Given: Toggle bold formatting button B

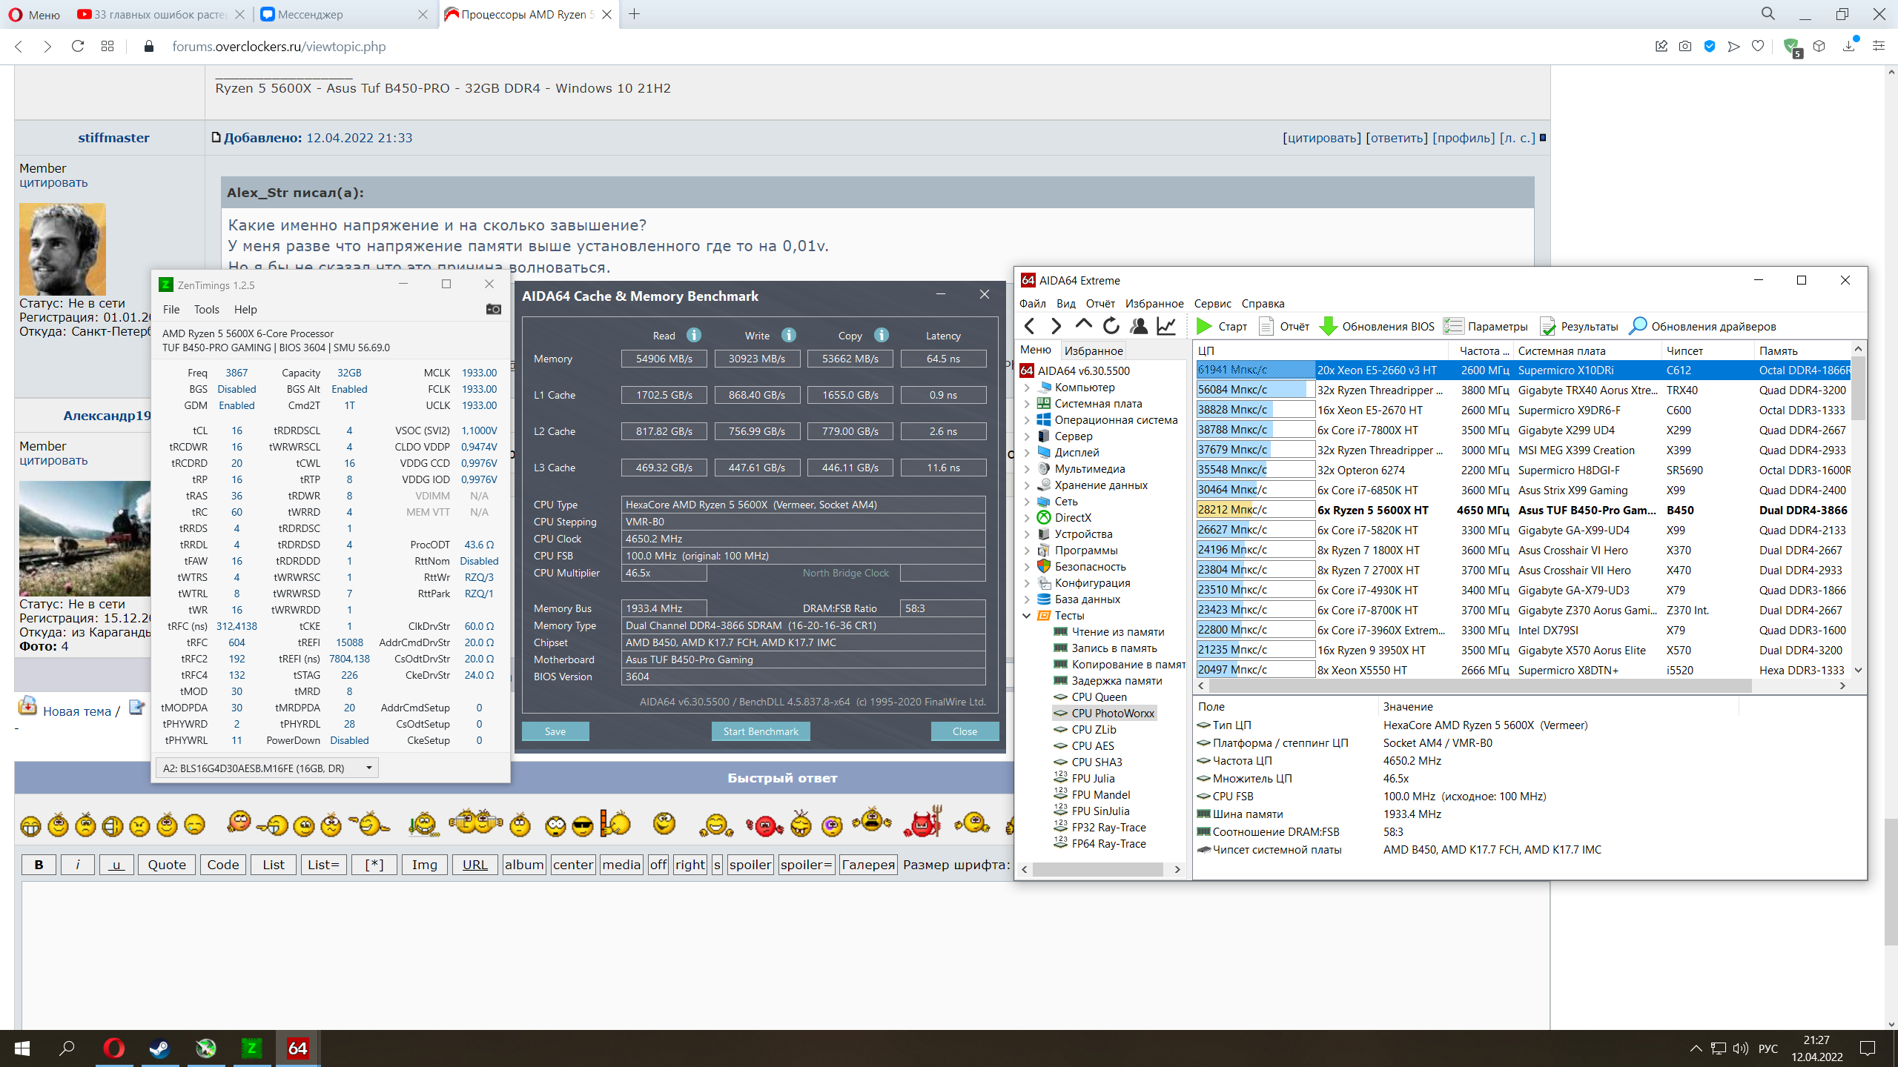Looking at the screenshot, I should (39, 864).
